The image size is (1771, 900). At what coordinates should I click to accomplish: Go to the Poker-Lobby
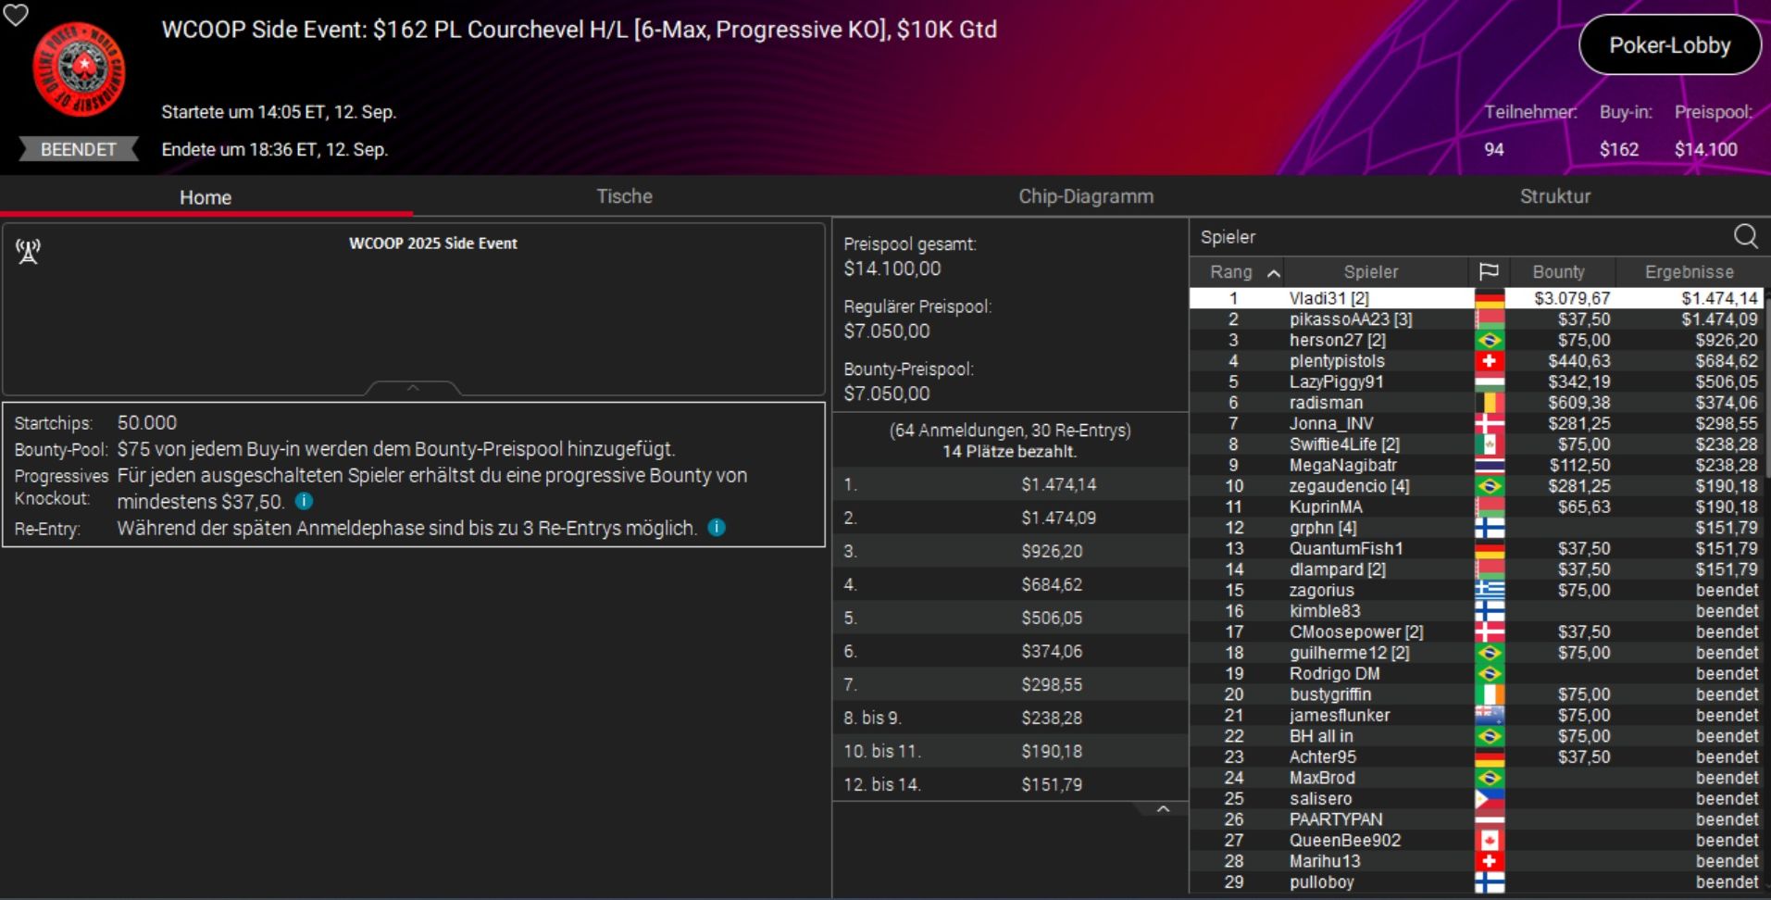point(1669,45)
